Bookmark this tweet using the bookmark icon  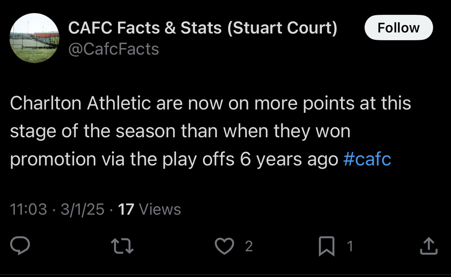click(x=326, y=246)
